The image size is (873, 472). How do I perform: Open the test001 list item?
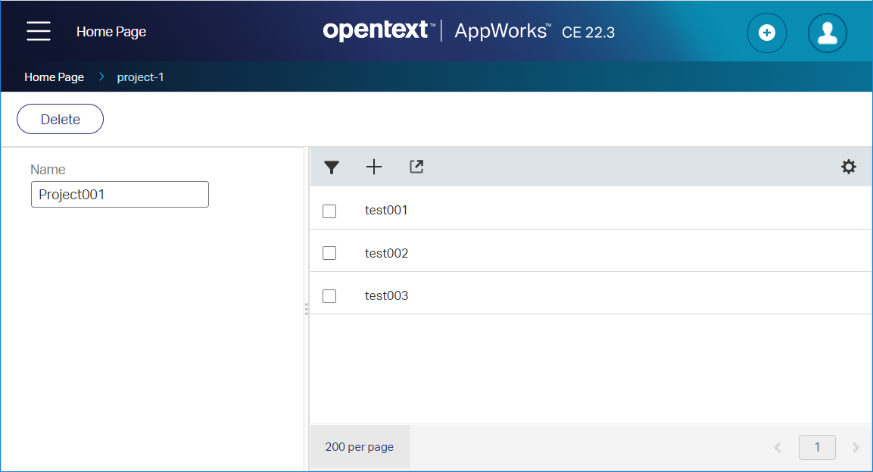386,211
